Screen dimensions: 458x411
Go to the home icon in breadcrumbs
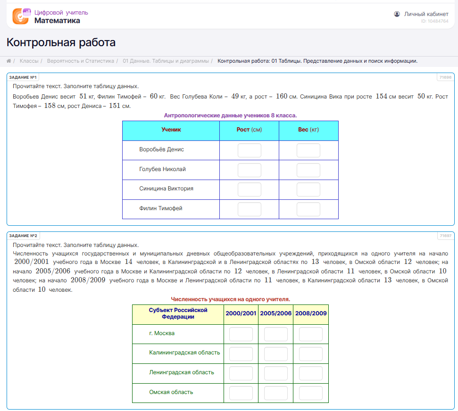point(9,61)
